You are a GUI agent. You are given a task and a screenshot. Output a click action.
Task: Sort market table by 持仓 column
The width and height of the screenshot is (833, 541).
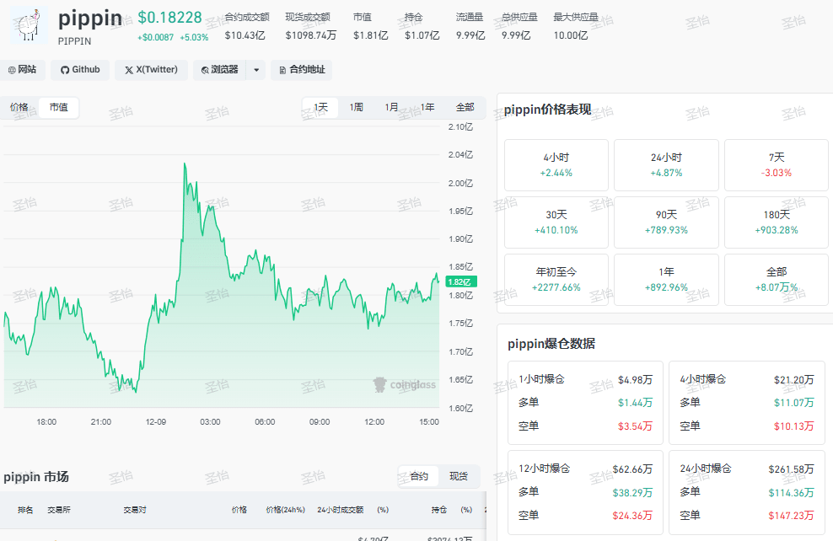(438, 510)
